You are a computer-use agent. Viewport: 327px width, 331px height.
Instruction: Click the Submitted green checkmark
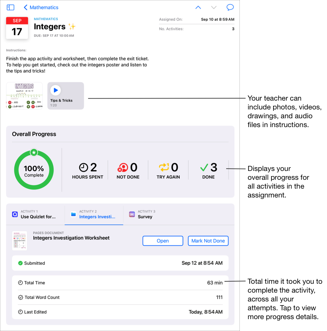pos(21,263)
